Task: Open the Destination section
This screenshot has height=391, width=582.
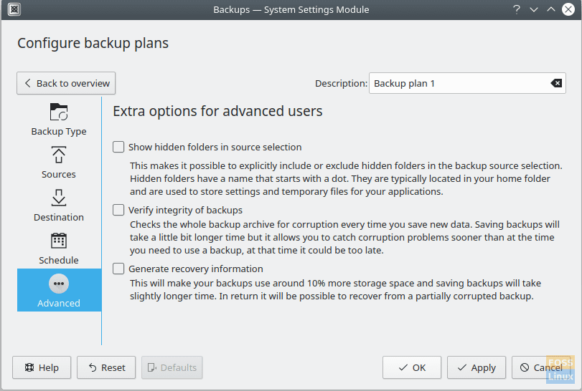Action: point(59,204)
